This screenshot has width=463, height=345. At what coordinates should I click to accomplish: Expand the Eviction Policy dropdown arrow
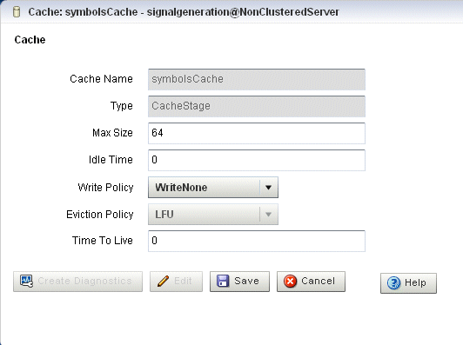[x=268, y=215]
